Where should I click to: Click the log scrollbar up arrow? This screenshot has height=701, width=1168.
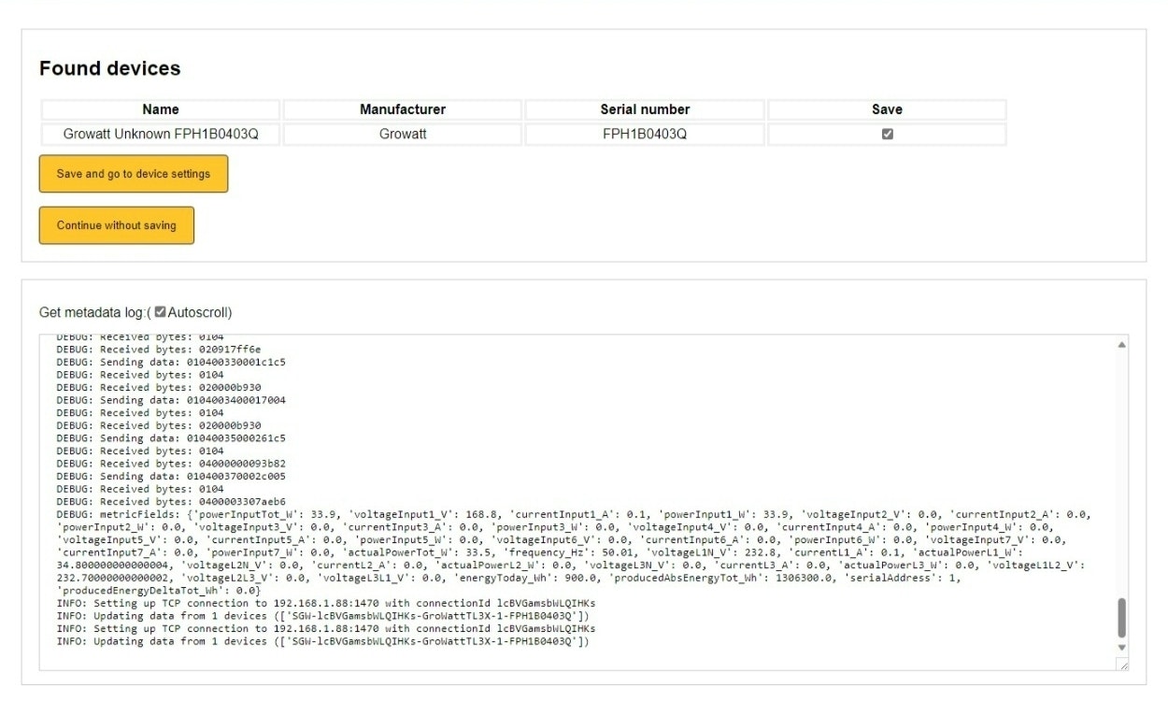point(1121,345)
